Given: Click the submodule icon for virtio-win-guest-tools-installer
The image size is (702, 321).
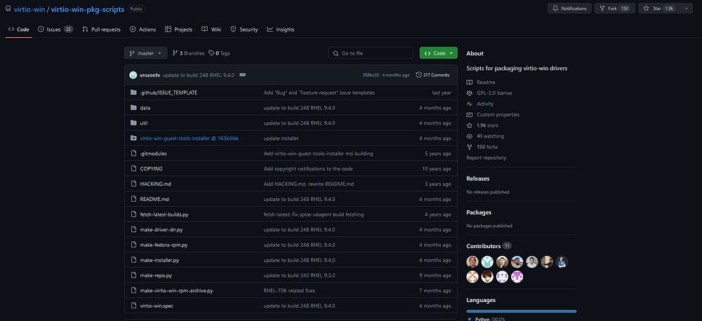Looking at the screenshot, I should [x=133, y=138].
